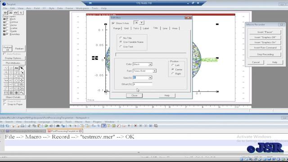Select the magnifier Zoom tool

tap(22, 76)
